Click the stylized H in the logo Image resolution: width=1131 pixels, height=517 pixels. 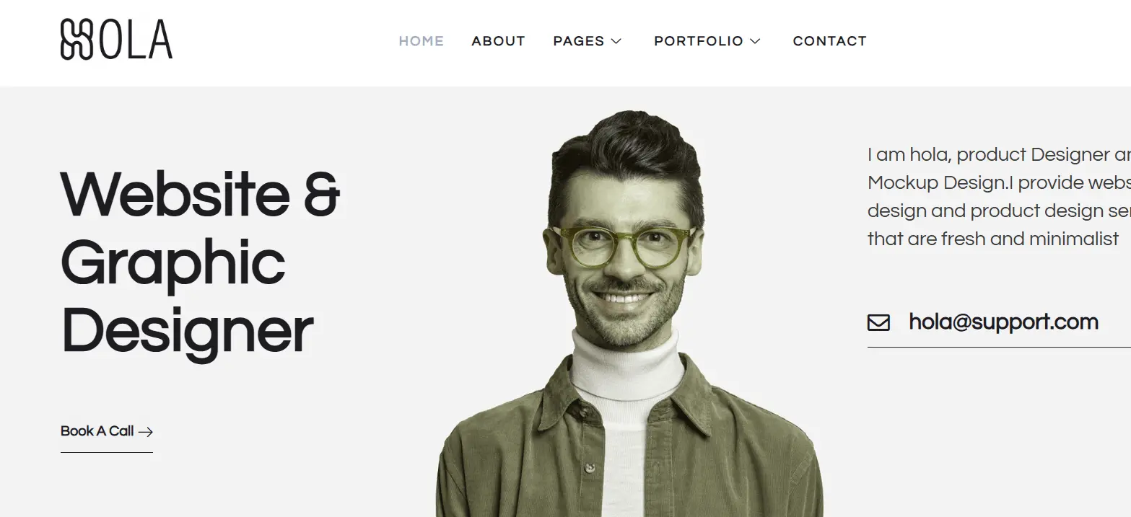coord(77,40)
